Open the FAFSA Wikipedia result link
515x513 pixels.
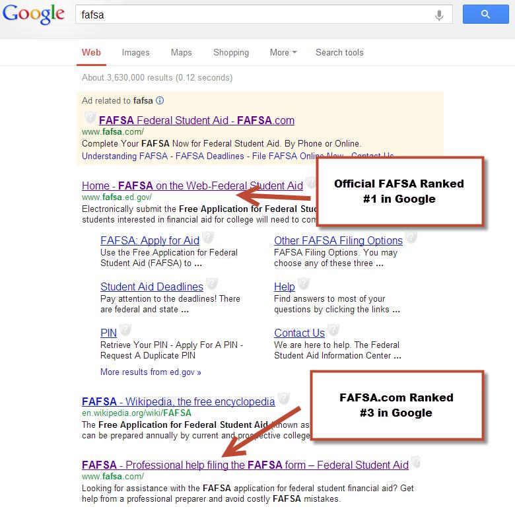178,401
